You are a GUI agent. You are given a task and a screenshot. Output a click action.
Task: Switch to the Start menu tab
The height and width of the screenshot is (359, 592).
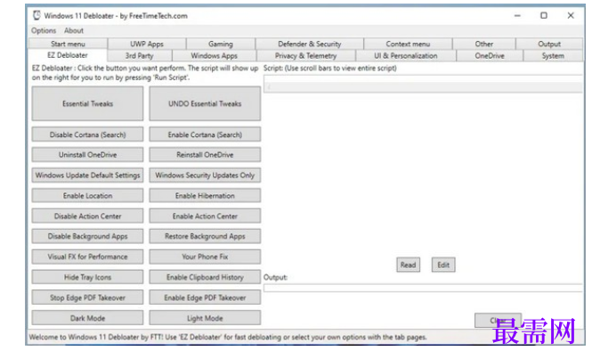68,44
